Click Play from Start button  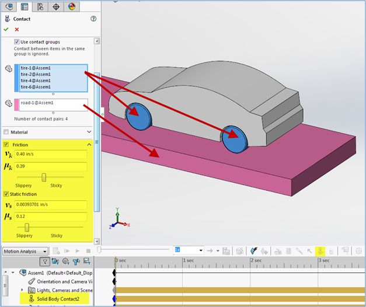[x=67, y=251]
